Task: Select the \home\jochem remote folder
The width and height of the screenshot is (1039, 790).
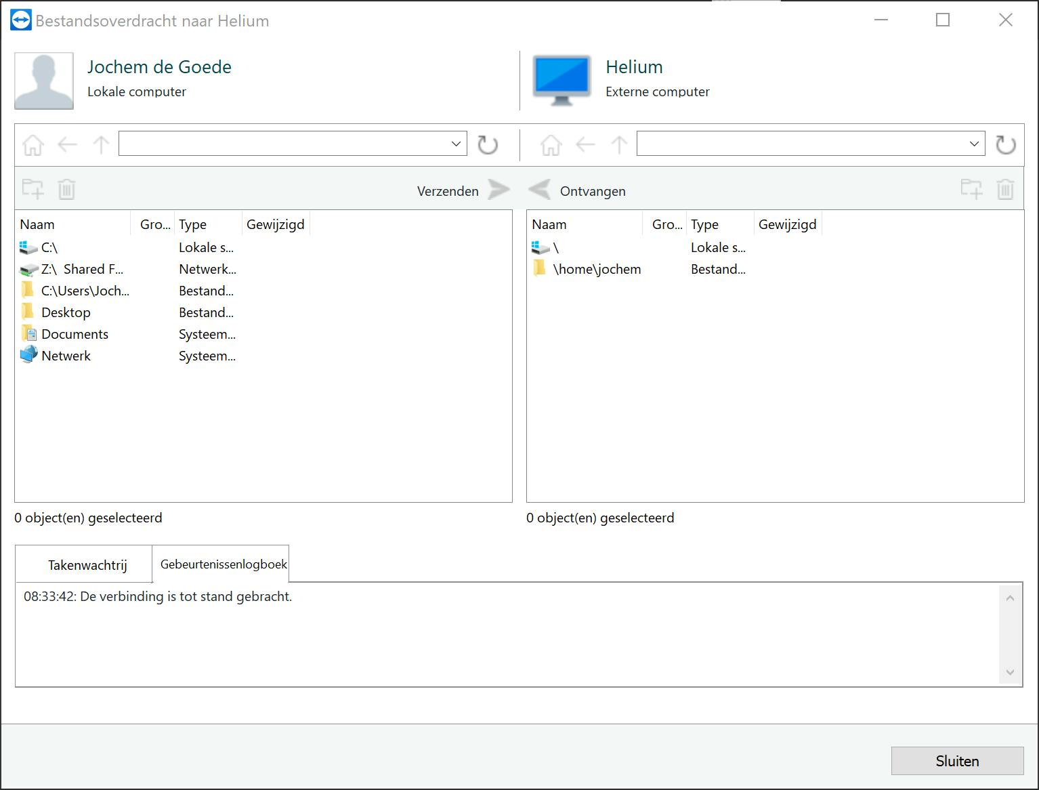Action: 596,269
